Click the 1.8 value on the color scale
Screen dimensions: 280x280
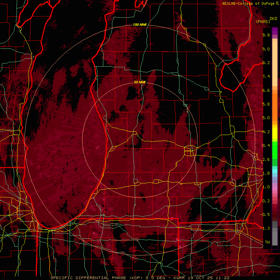coord(266,173)
